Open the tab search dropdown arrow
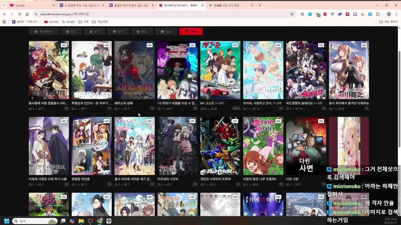This screenshot has height=225, width=401. 4,5
